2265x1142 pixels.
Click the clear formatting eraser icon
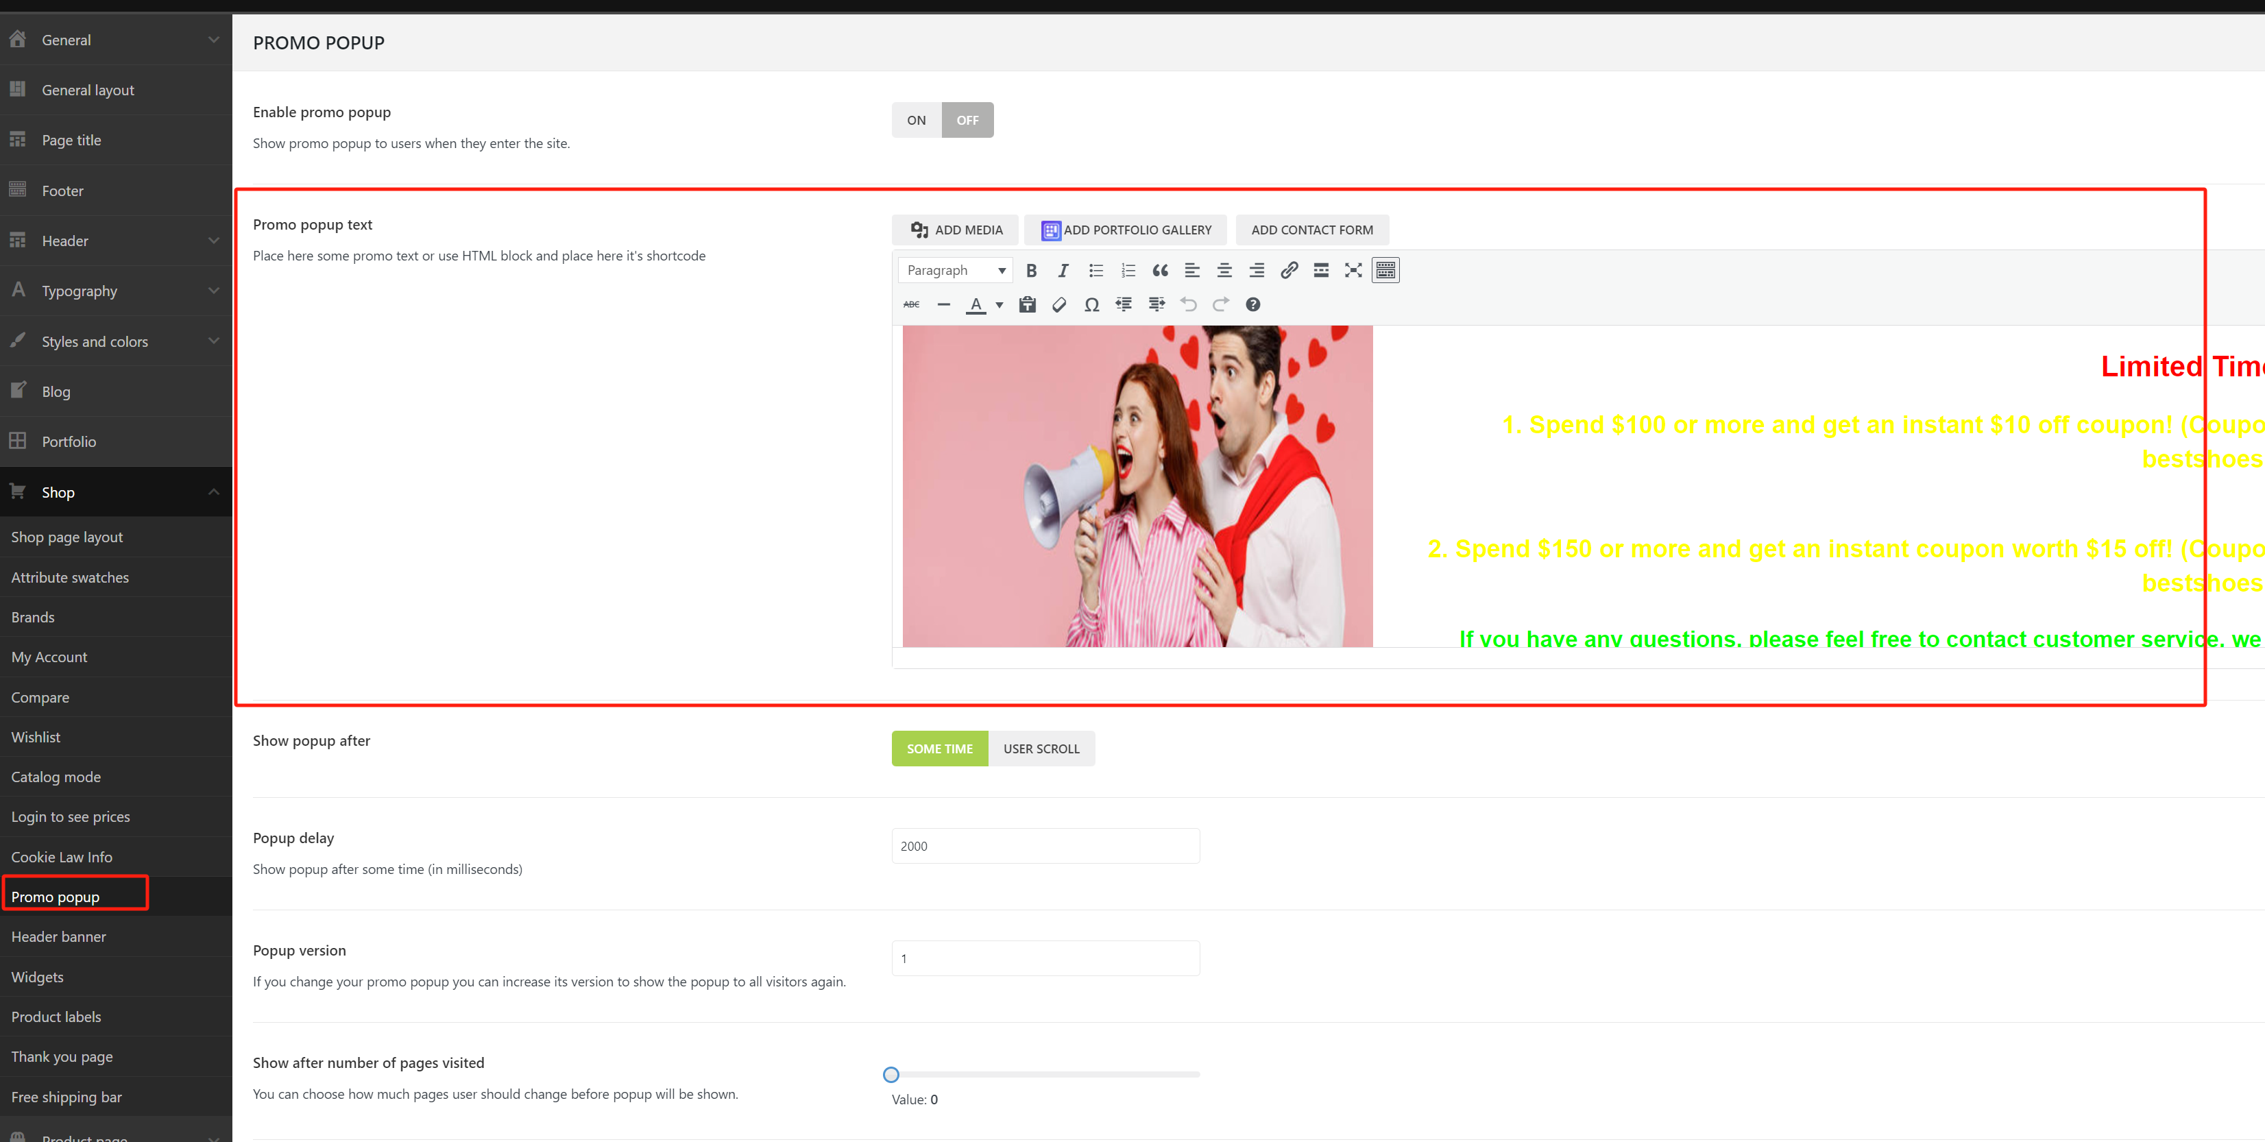(1060, 305)
